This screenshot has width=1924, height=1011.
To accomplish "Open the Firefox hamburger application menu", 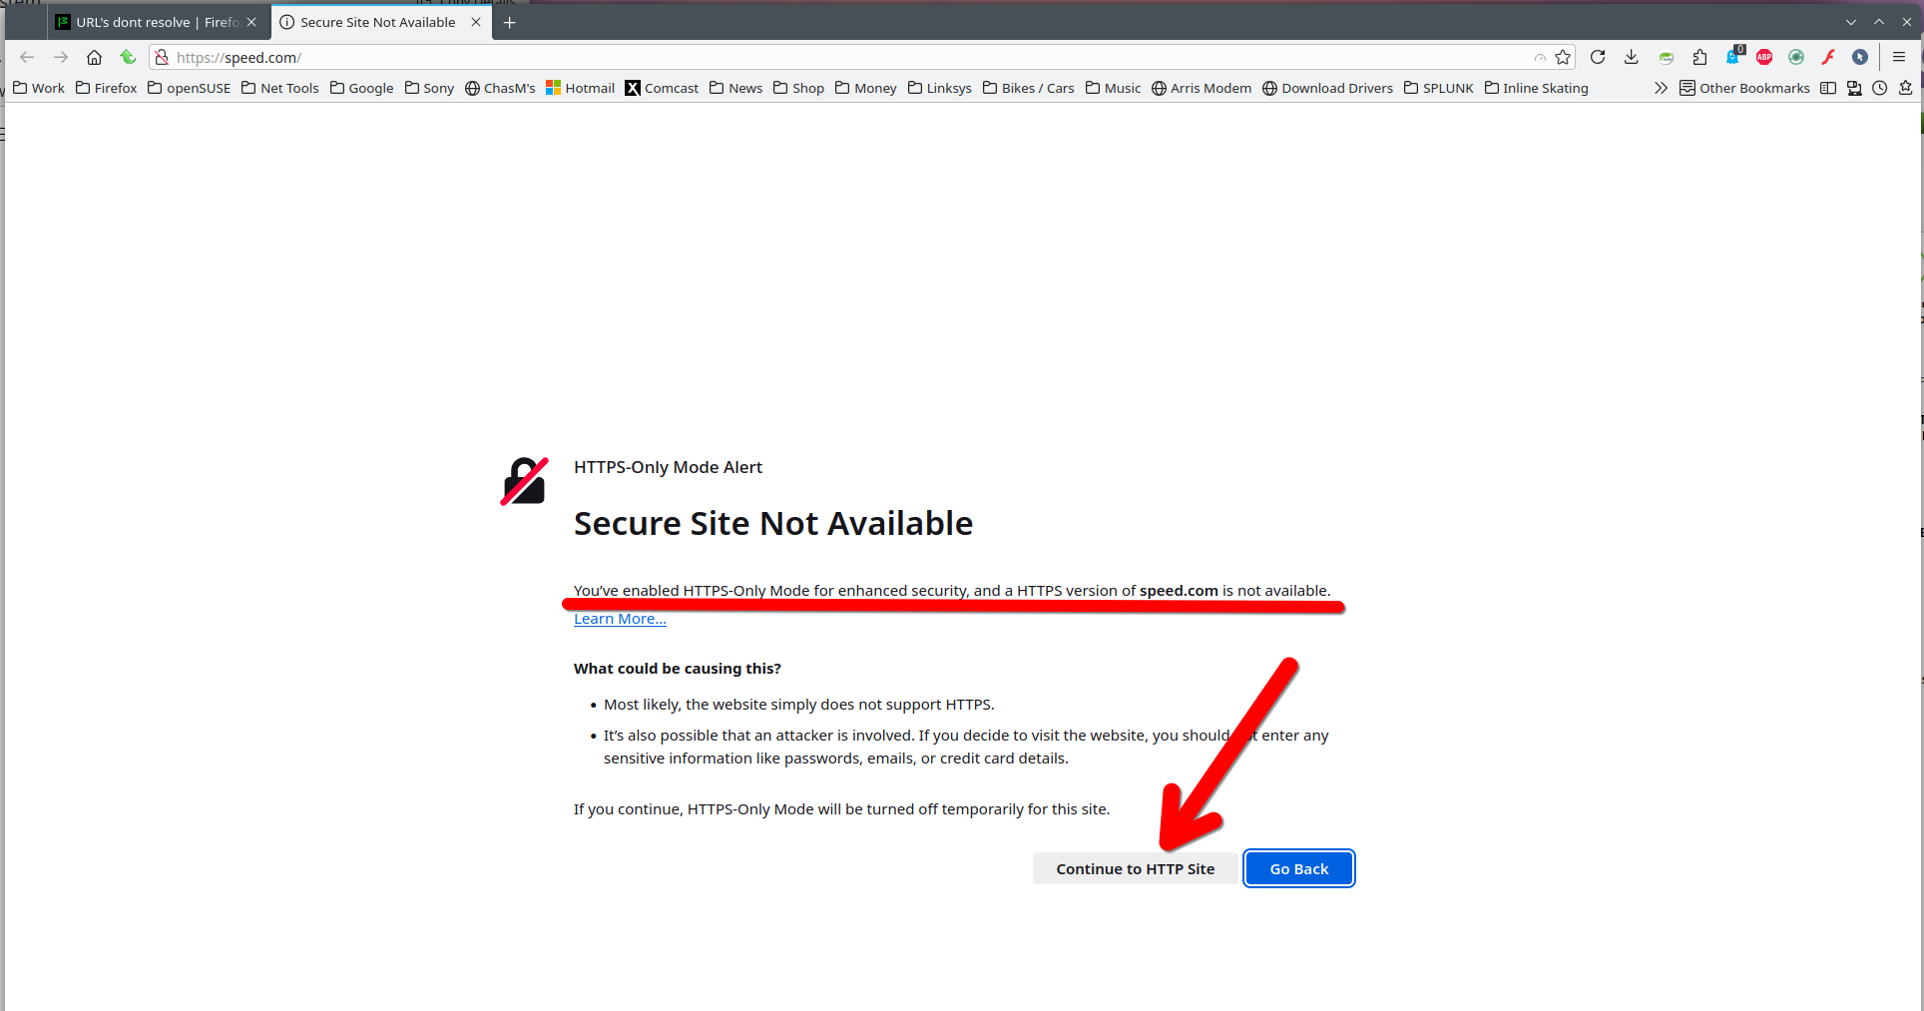I will (x=1899, y=57).
